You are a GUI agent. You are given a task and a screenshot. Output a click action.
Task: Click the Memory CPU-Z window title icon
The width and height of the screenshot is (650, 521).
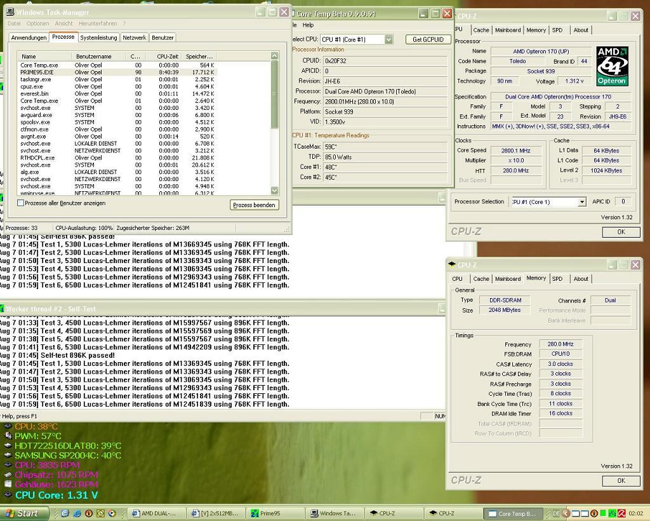click(x=452, y=265)
